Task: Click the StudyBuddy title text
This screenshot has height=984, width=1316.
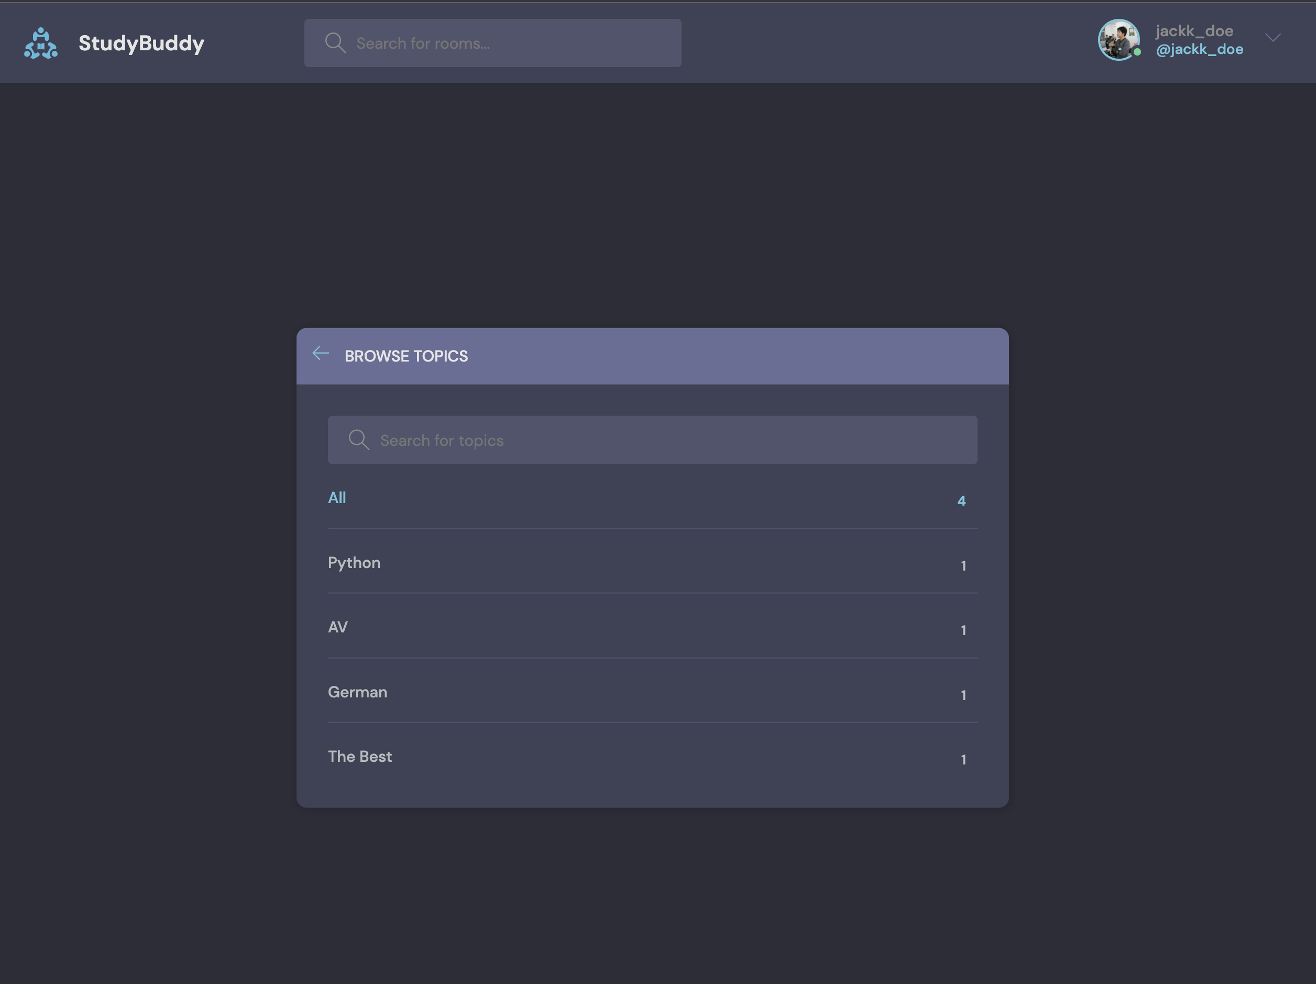Action: (141, 43)
